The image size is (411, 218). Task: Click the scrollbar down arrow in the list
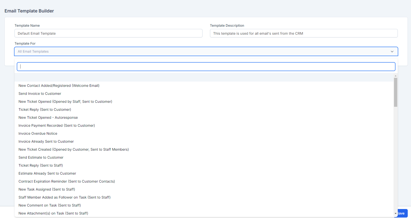click(395, 214)
